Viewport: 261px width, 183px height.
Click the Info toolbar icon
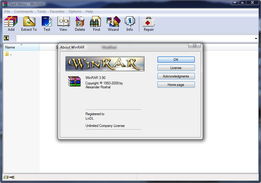point(130,24)
